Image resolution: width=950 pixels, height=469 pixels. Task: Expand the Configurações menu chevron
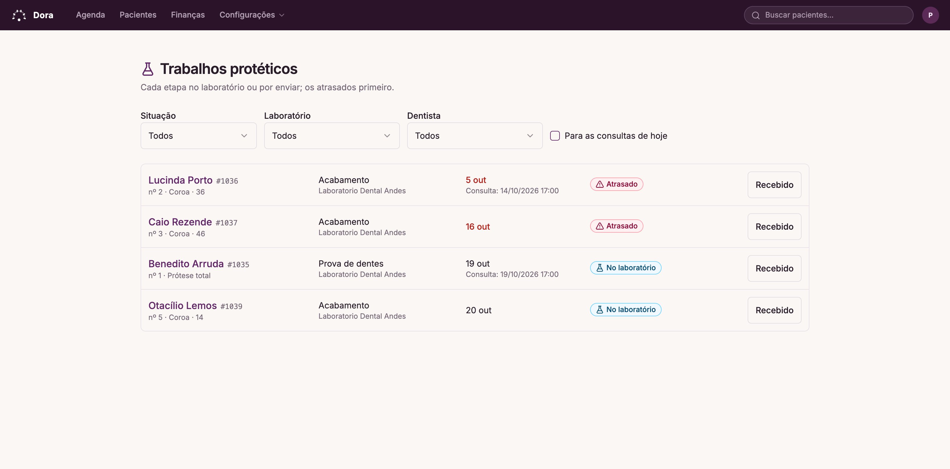point(282,15)
